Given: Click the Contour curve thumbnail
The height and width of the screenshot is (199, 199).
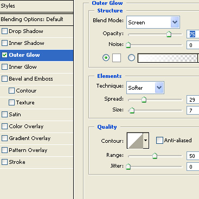Looking at the screenshot, I should [135, 141].
